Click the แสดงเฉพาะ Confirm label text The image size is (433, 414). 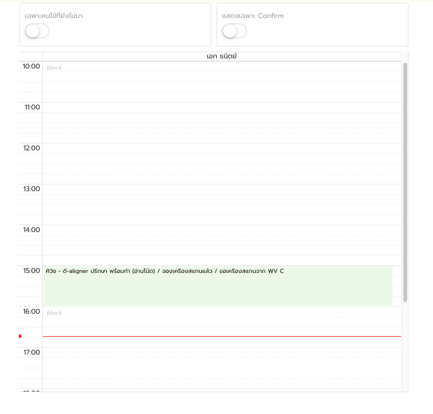pyautogui.click(x=253, y=16)
